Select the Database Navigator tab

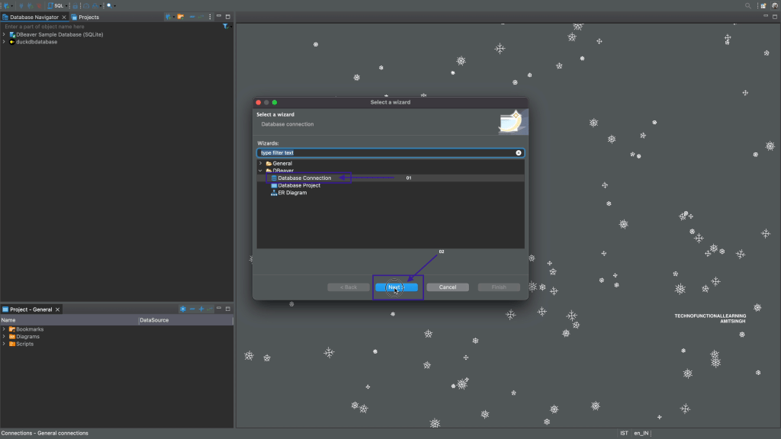tap(34, 17)
